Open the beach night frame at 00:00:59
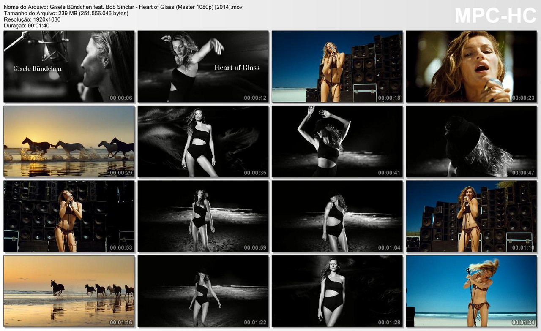 [203, 216]
